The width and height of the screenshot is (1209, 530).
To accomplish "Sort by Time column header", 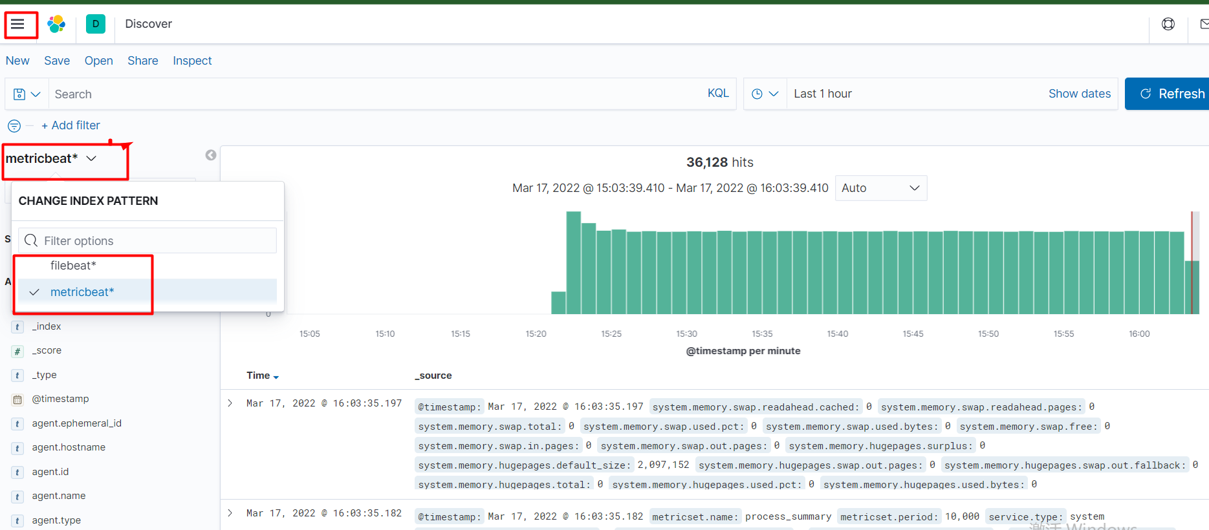I will point(262,376).
